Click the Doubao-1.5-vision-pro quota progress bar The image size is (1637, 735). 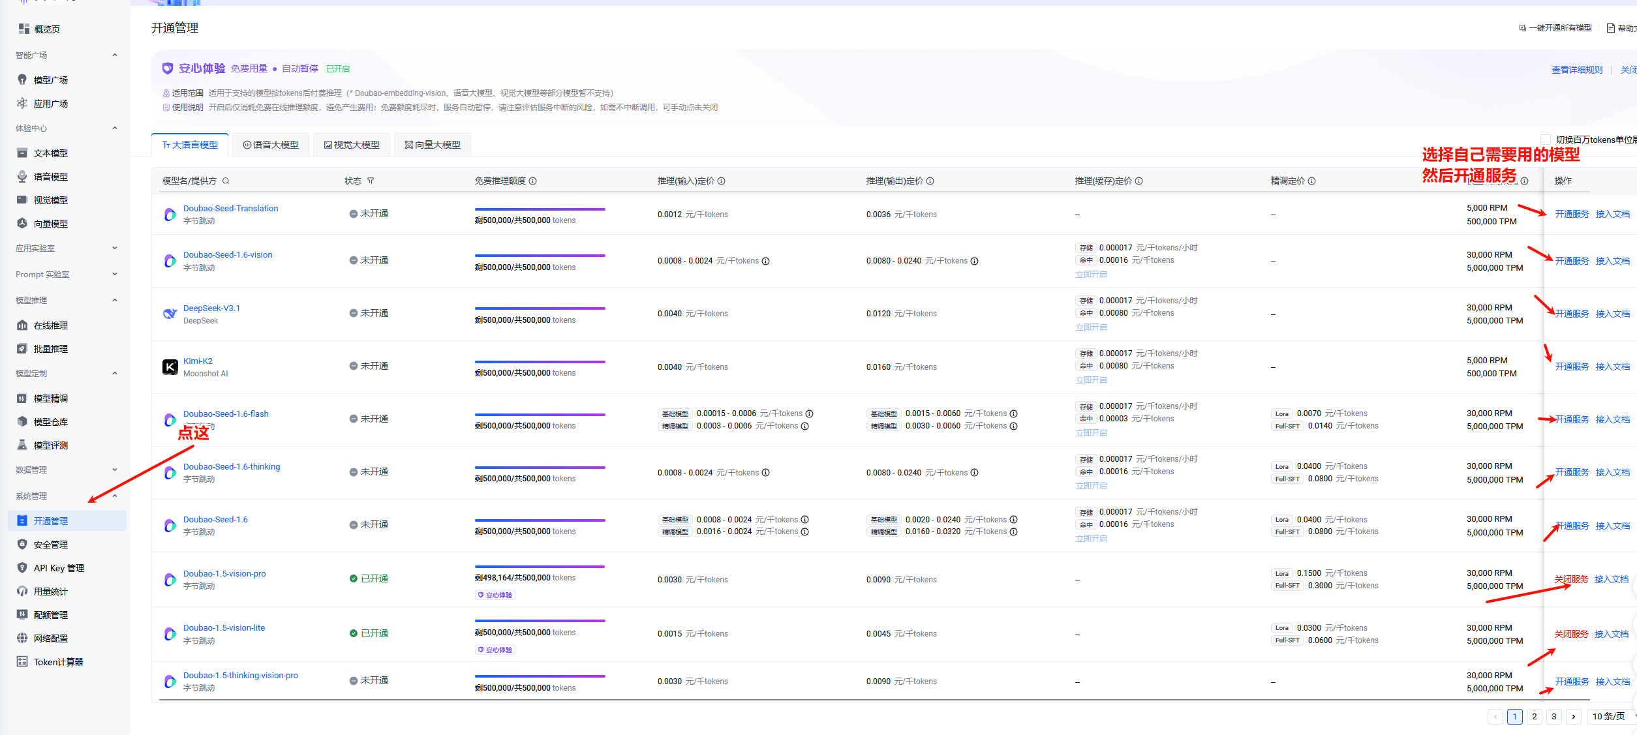[x=540, y=567]
